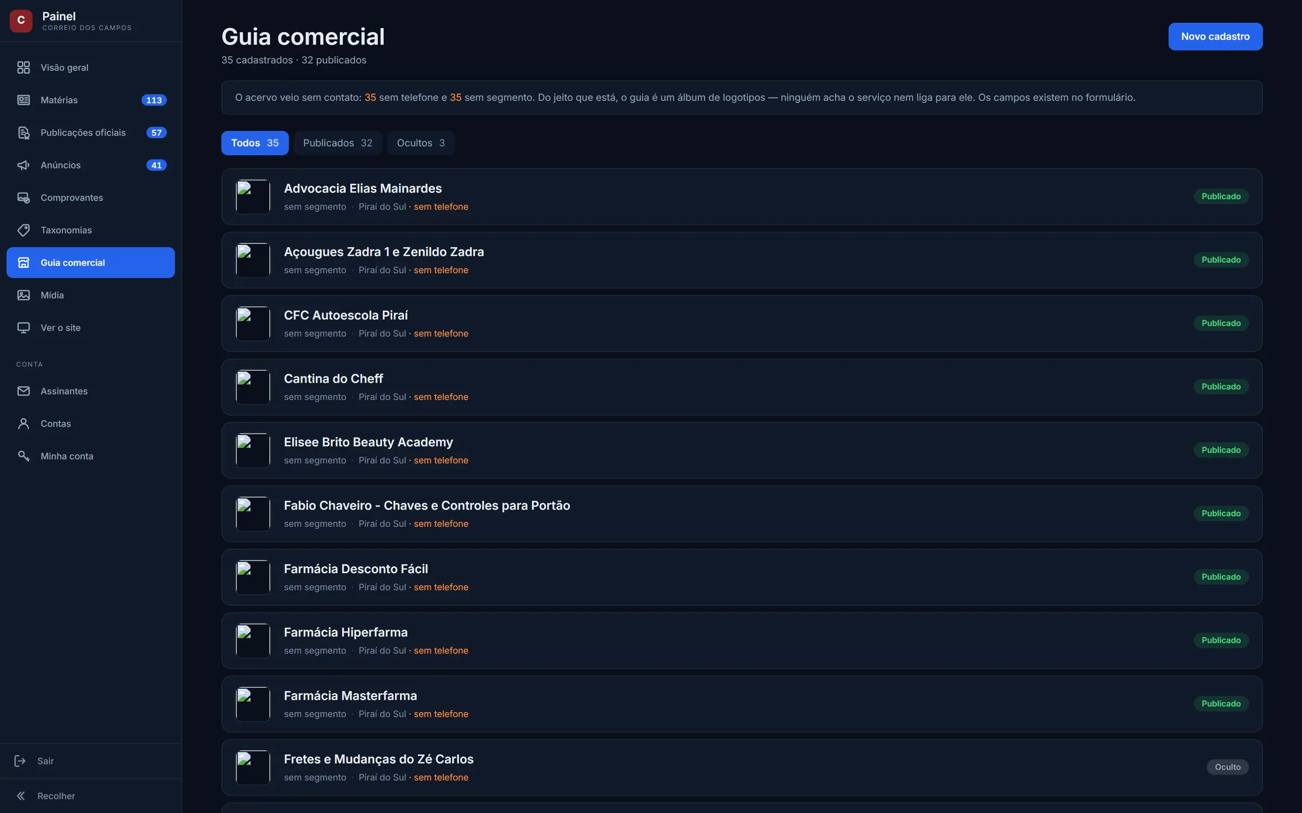Screen dimensions: 1302x813
Task: Select the Todos 35 tab
Action: click(255, 143)
